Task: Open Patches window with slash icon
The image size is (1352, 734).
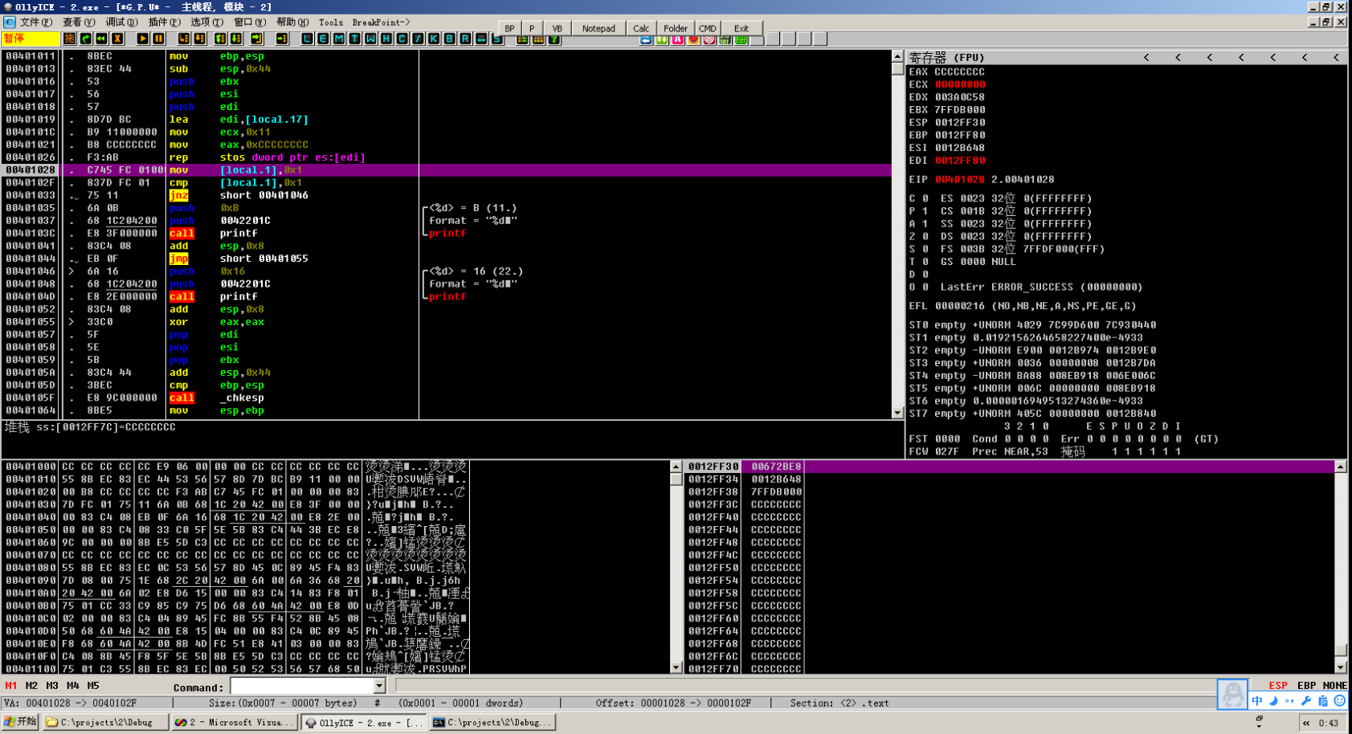Action: [418, 39]
